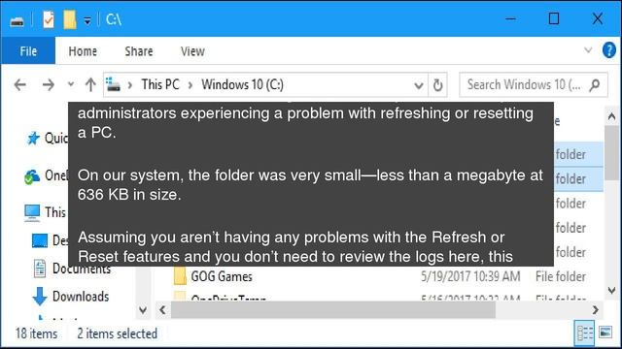The width and height of the screenshot is (622, 349).
Task: Switch to the View ribbon tab
Action: pyautogui.click(x=192, y=51)
